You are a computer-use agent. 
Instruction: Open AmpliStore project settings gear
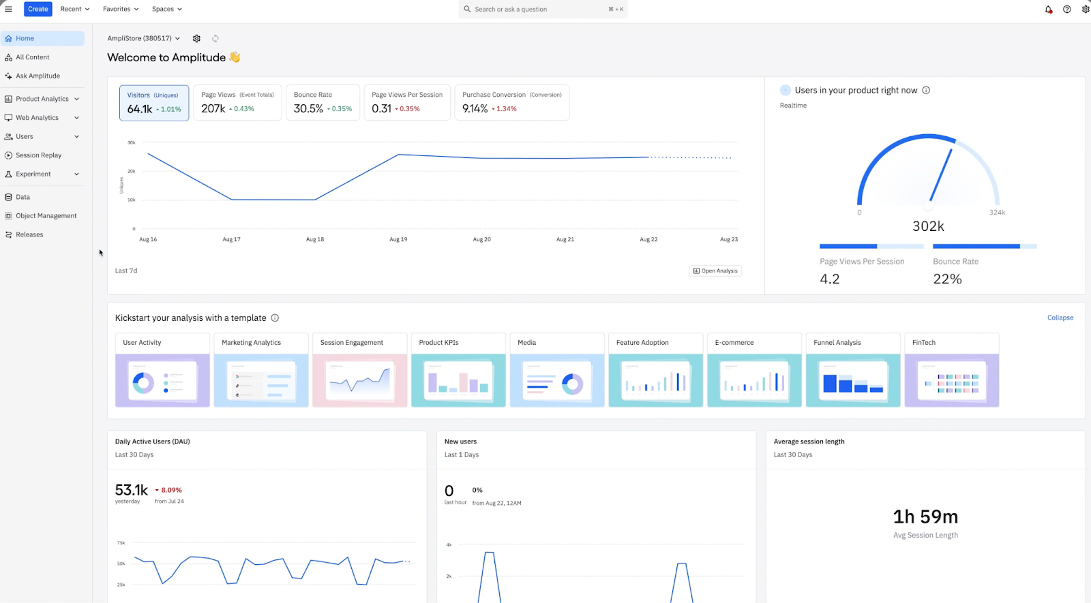[x=196, y=39]
